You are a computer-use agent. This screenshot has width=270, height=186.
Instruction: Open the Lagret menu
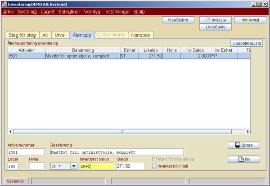[x=47, y=12]
